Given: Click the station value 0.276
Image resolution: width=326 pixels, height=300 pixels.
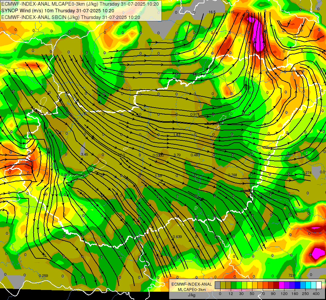Looking at the screenshot, I should point(66,174).
